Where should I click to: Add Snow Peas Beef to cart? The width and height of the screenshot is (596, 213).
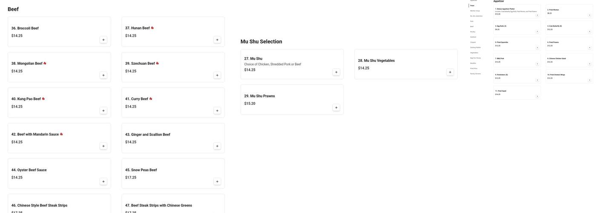[217, 181]
